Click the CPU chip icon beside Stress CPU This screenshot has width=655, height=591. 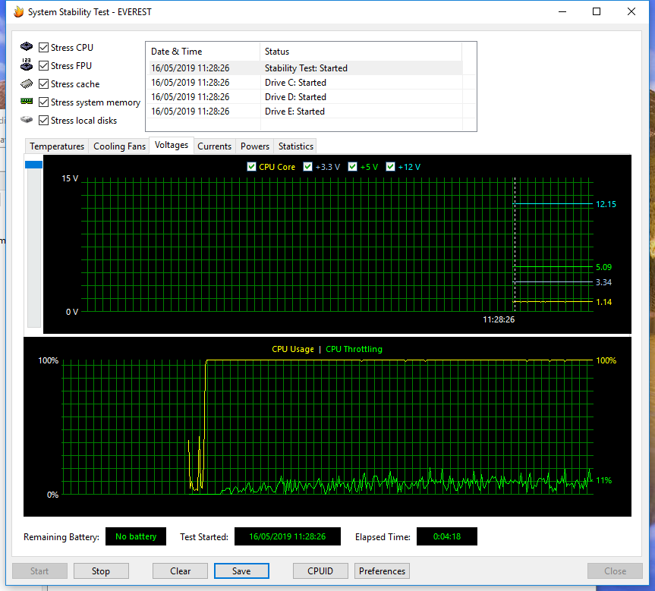[x=27, y=46]
